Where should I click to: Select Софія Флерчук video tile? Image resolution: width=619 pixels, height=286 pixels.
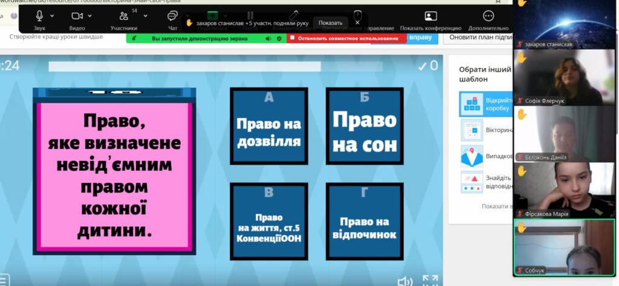[x=565, y=78]
